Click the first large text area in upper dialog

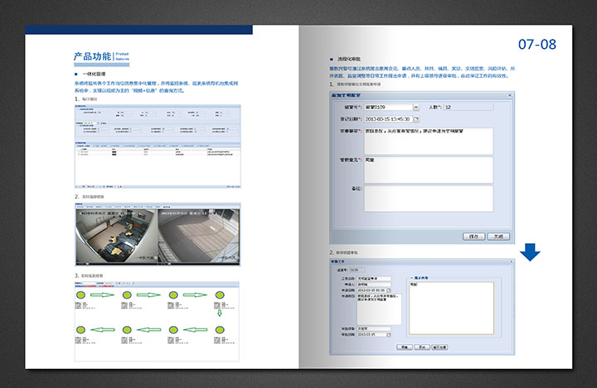(428, 140)
